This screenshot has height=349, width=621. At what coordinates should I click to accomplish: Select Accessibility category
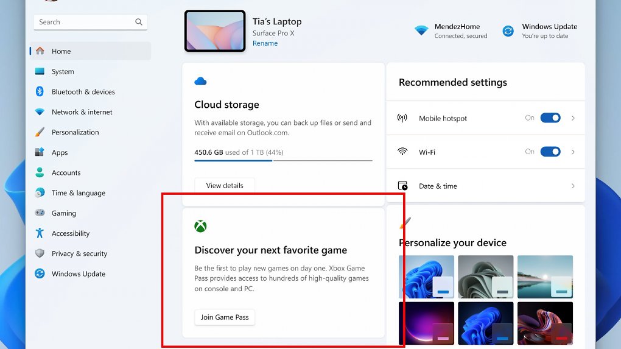(90, 233)
